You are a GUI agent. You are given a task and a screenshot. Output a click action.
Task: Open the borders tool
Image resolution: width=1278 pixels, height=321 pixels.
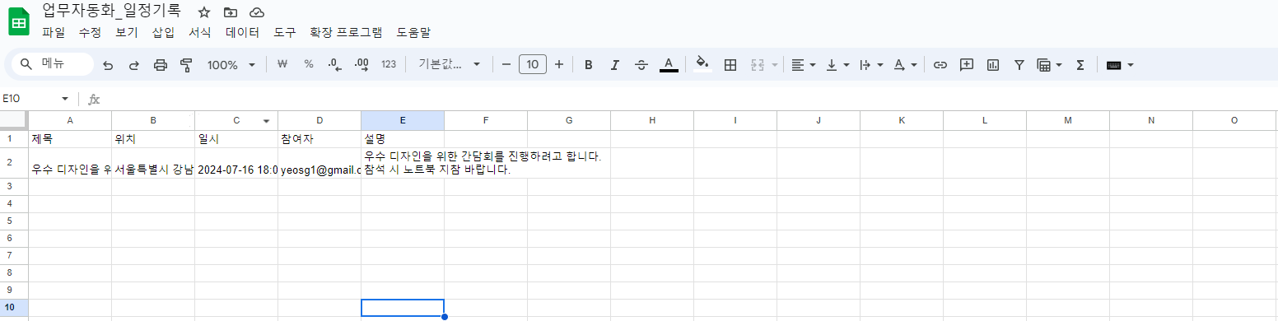click(730, 64)
